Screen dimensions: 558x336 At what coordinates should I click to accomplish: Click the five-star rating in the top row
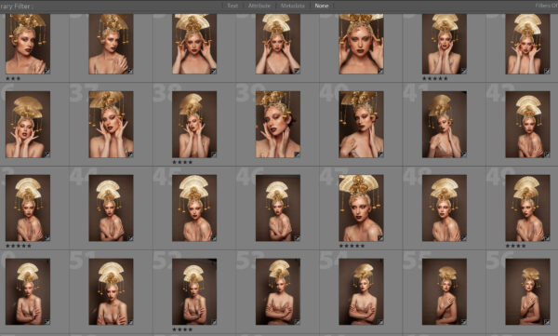[x=435, y=78]
